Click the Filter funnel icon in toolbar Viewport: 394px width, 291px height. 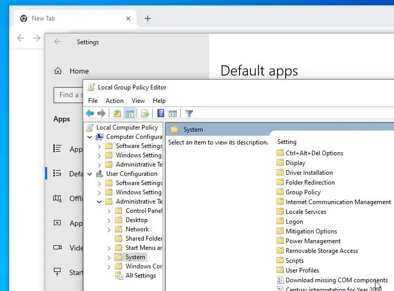pos(189,114)
